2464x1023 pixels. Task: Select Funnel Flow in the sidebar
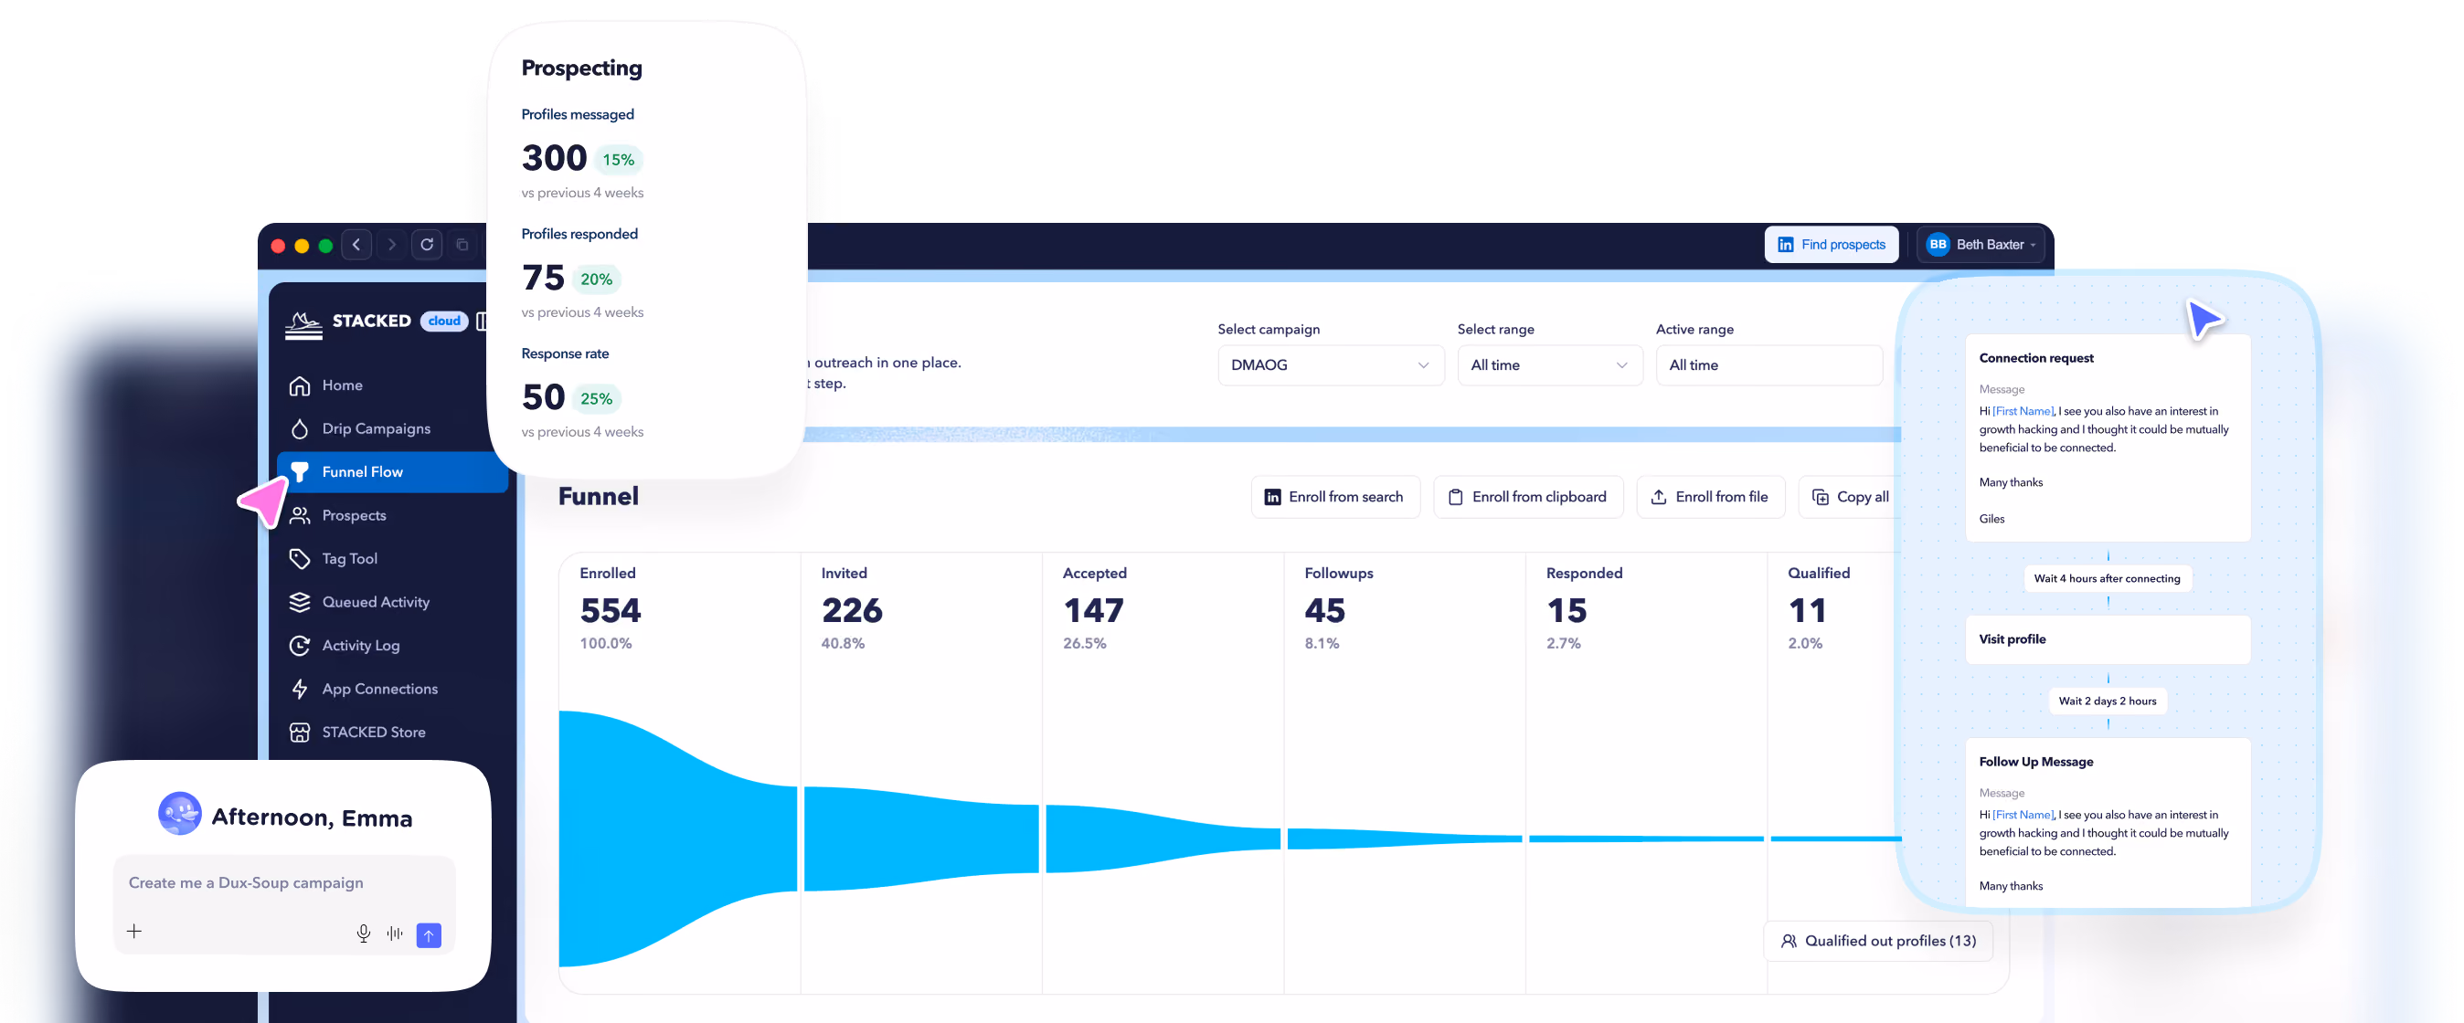(x=392, y=471)
